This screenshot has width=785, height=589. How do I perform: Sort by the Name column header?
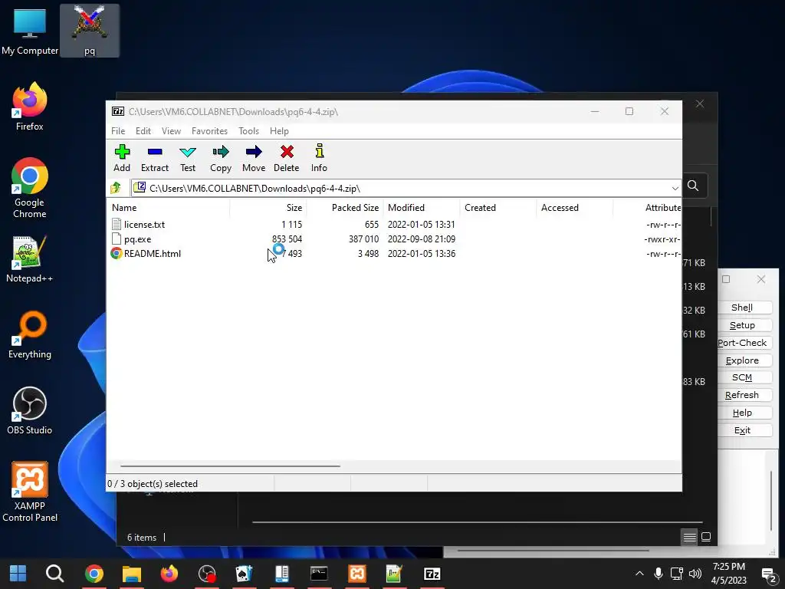[168, 207]
